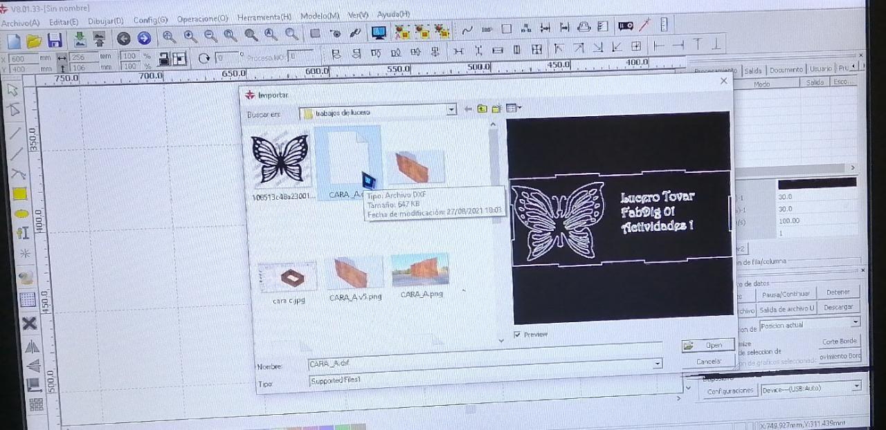The height and width of the screenshot is (430, 886).
Task: Open the Editar(E) menu
Action: click(x=63, y=22)
